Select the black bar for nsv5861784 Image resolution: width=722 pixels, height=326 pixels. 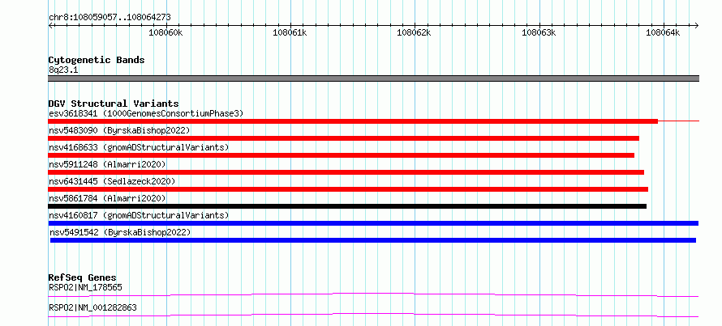[x=347, y=206]
